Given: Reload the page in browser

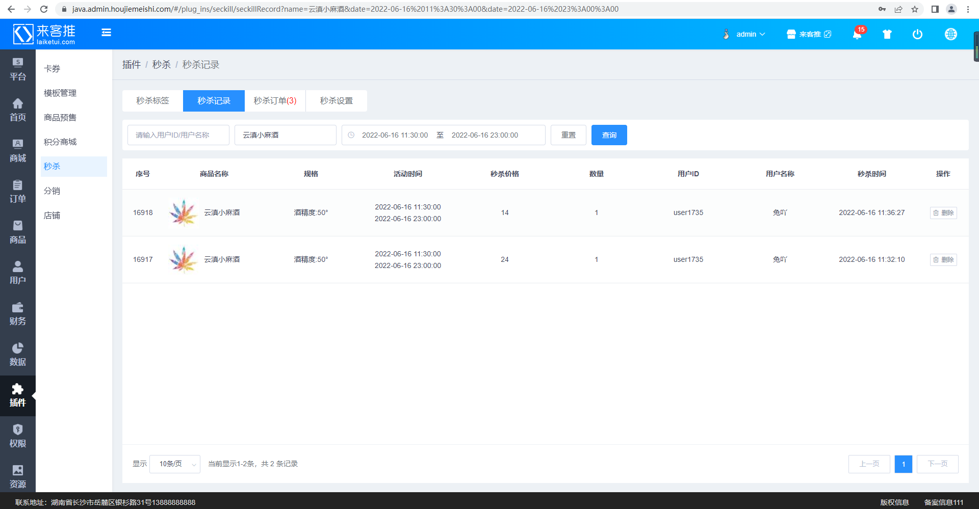Looking at the screenshot, I should tap(44, 9).
